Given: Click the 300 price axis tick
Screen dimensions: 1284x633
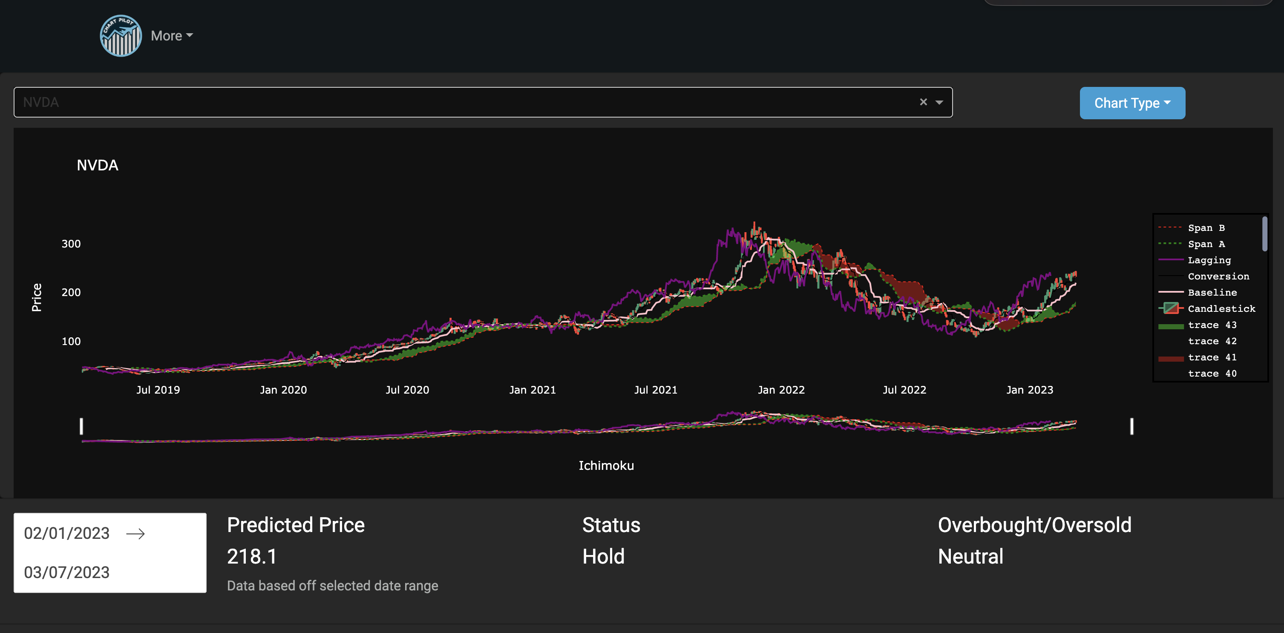Looking at the screenshot, I should click(x=71, y=244).
